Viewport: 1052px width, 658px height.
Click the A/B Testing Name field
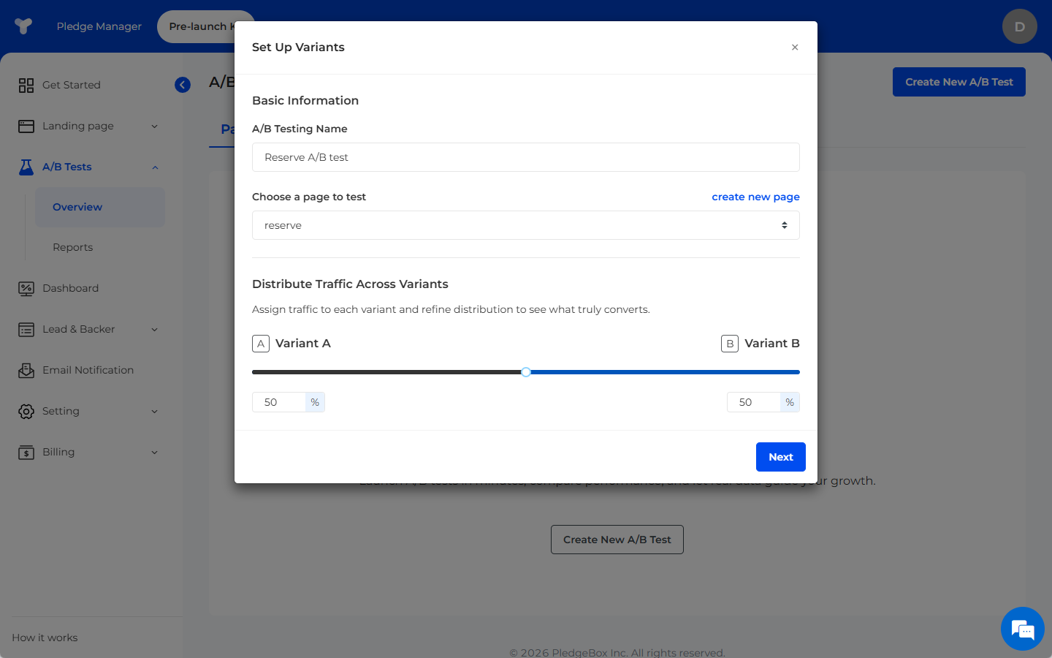pos(525,157)
